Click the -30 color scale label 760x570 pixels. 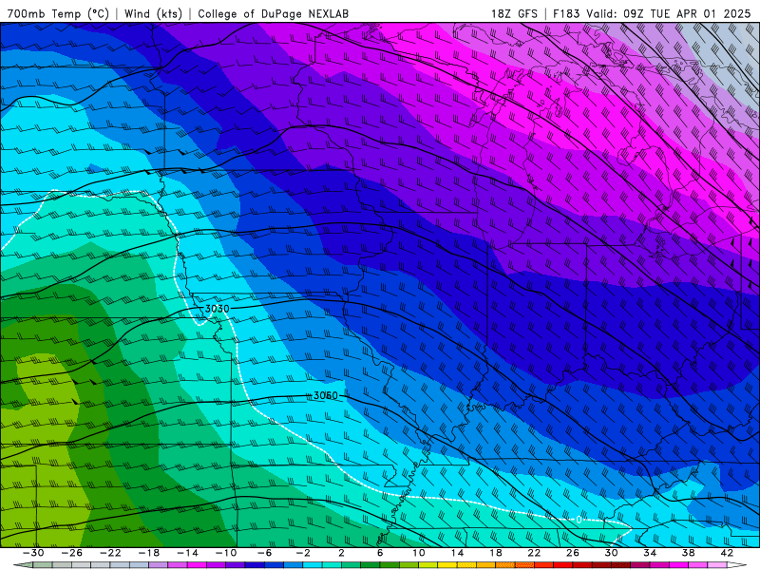33,553
